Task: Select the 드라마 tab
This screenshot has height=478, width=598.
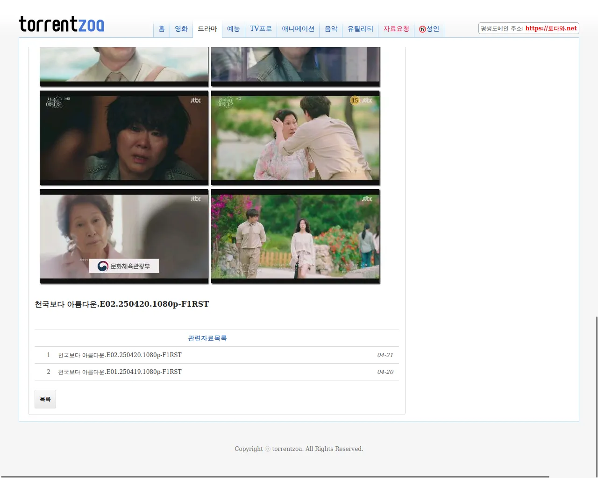Action: (x=207, y=29)
